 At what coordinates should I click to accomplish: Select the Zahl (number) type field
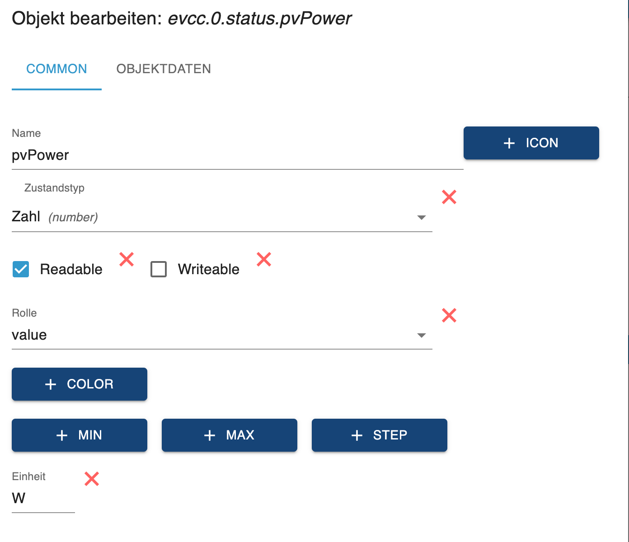click(222, 217)
